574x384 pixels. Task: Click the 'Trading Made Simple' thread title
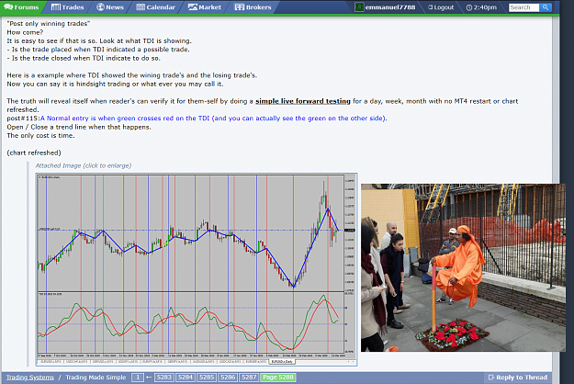click(x=96, y=378)
